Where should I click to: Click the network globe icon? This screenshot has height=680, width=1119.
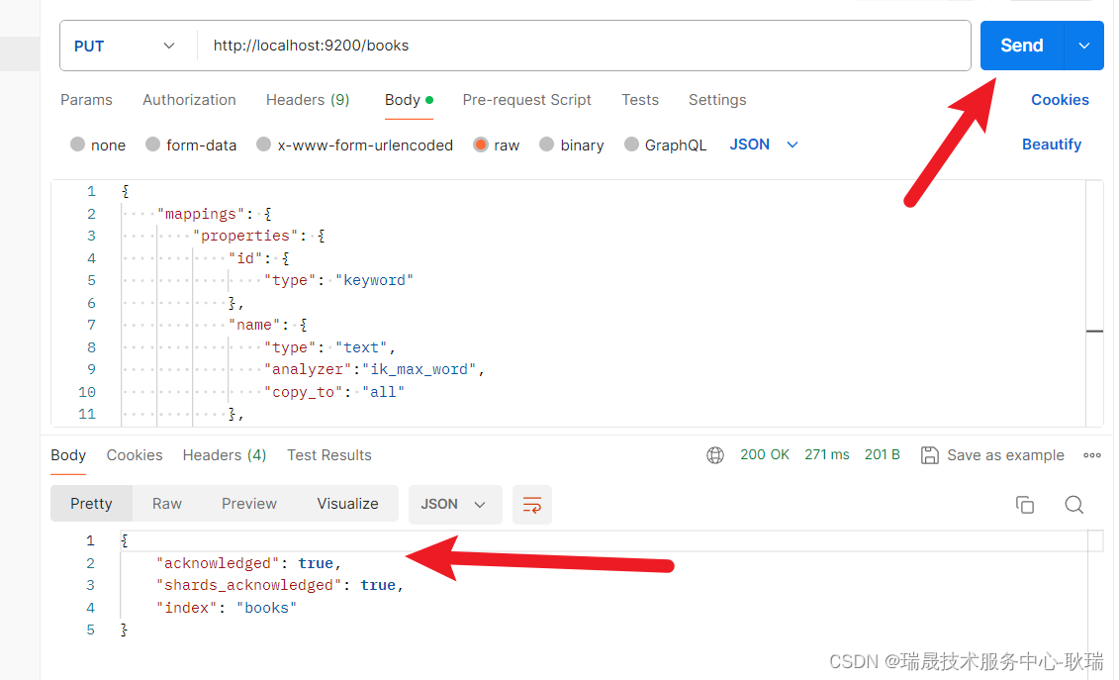tap(715, 455)
